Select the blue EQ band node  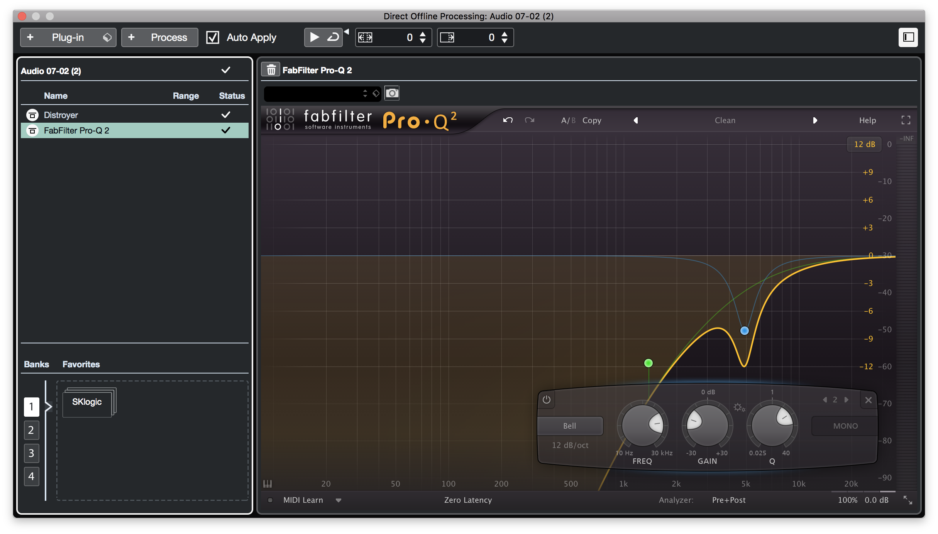(x=745, y=331)
